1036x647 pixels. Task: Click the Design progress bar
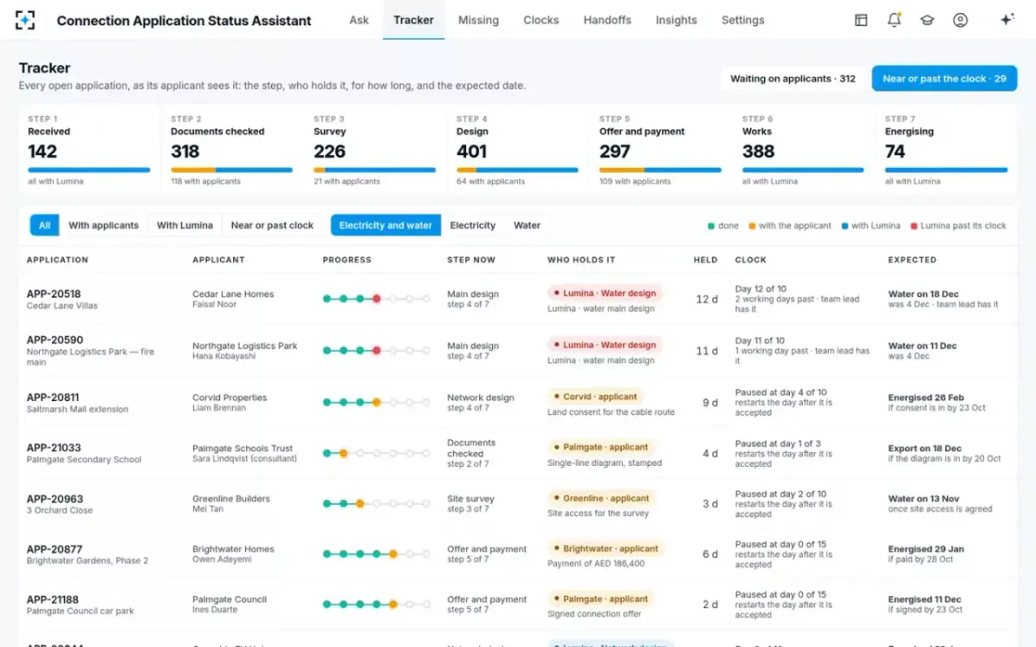click(x=517, y=170)
